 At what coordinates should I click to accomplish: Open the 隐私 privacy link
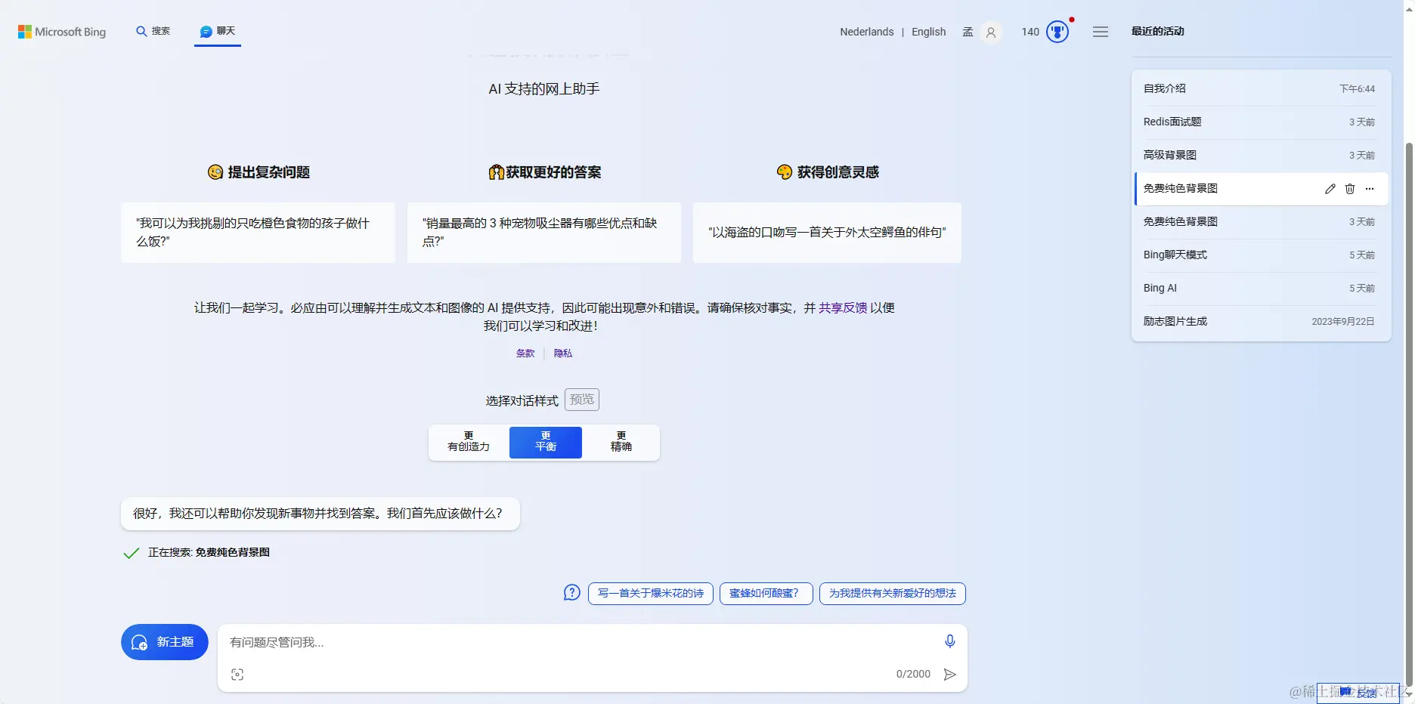[563, 354]
